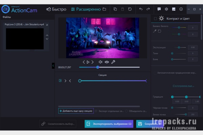Adjust Баланс белого blue-yellow slider

point(179,27)
